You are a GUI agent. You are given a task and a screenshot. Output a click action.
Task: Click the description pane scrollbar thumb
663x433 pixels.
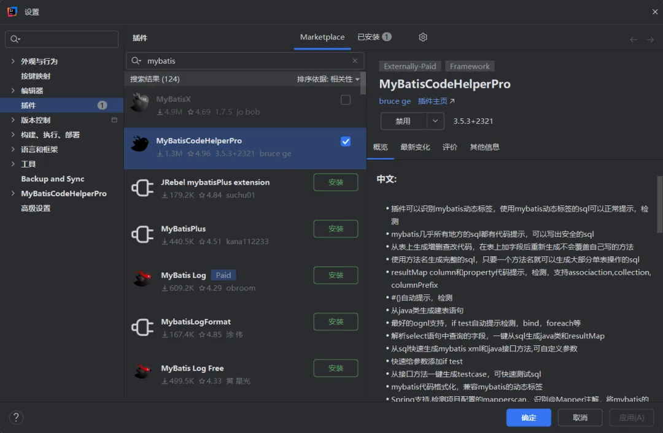click(659, 204)
